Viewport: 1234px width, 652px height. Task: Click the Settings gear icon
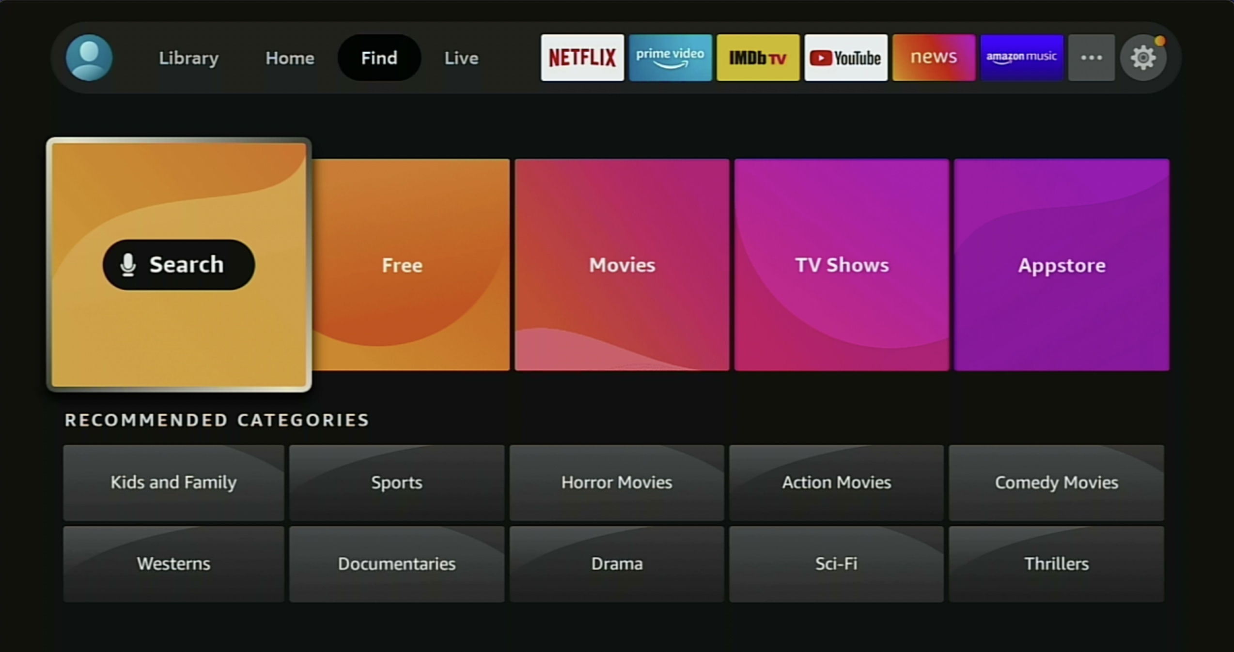(1142, 57)
